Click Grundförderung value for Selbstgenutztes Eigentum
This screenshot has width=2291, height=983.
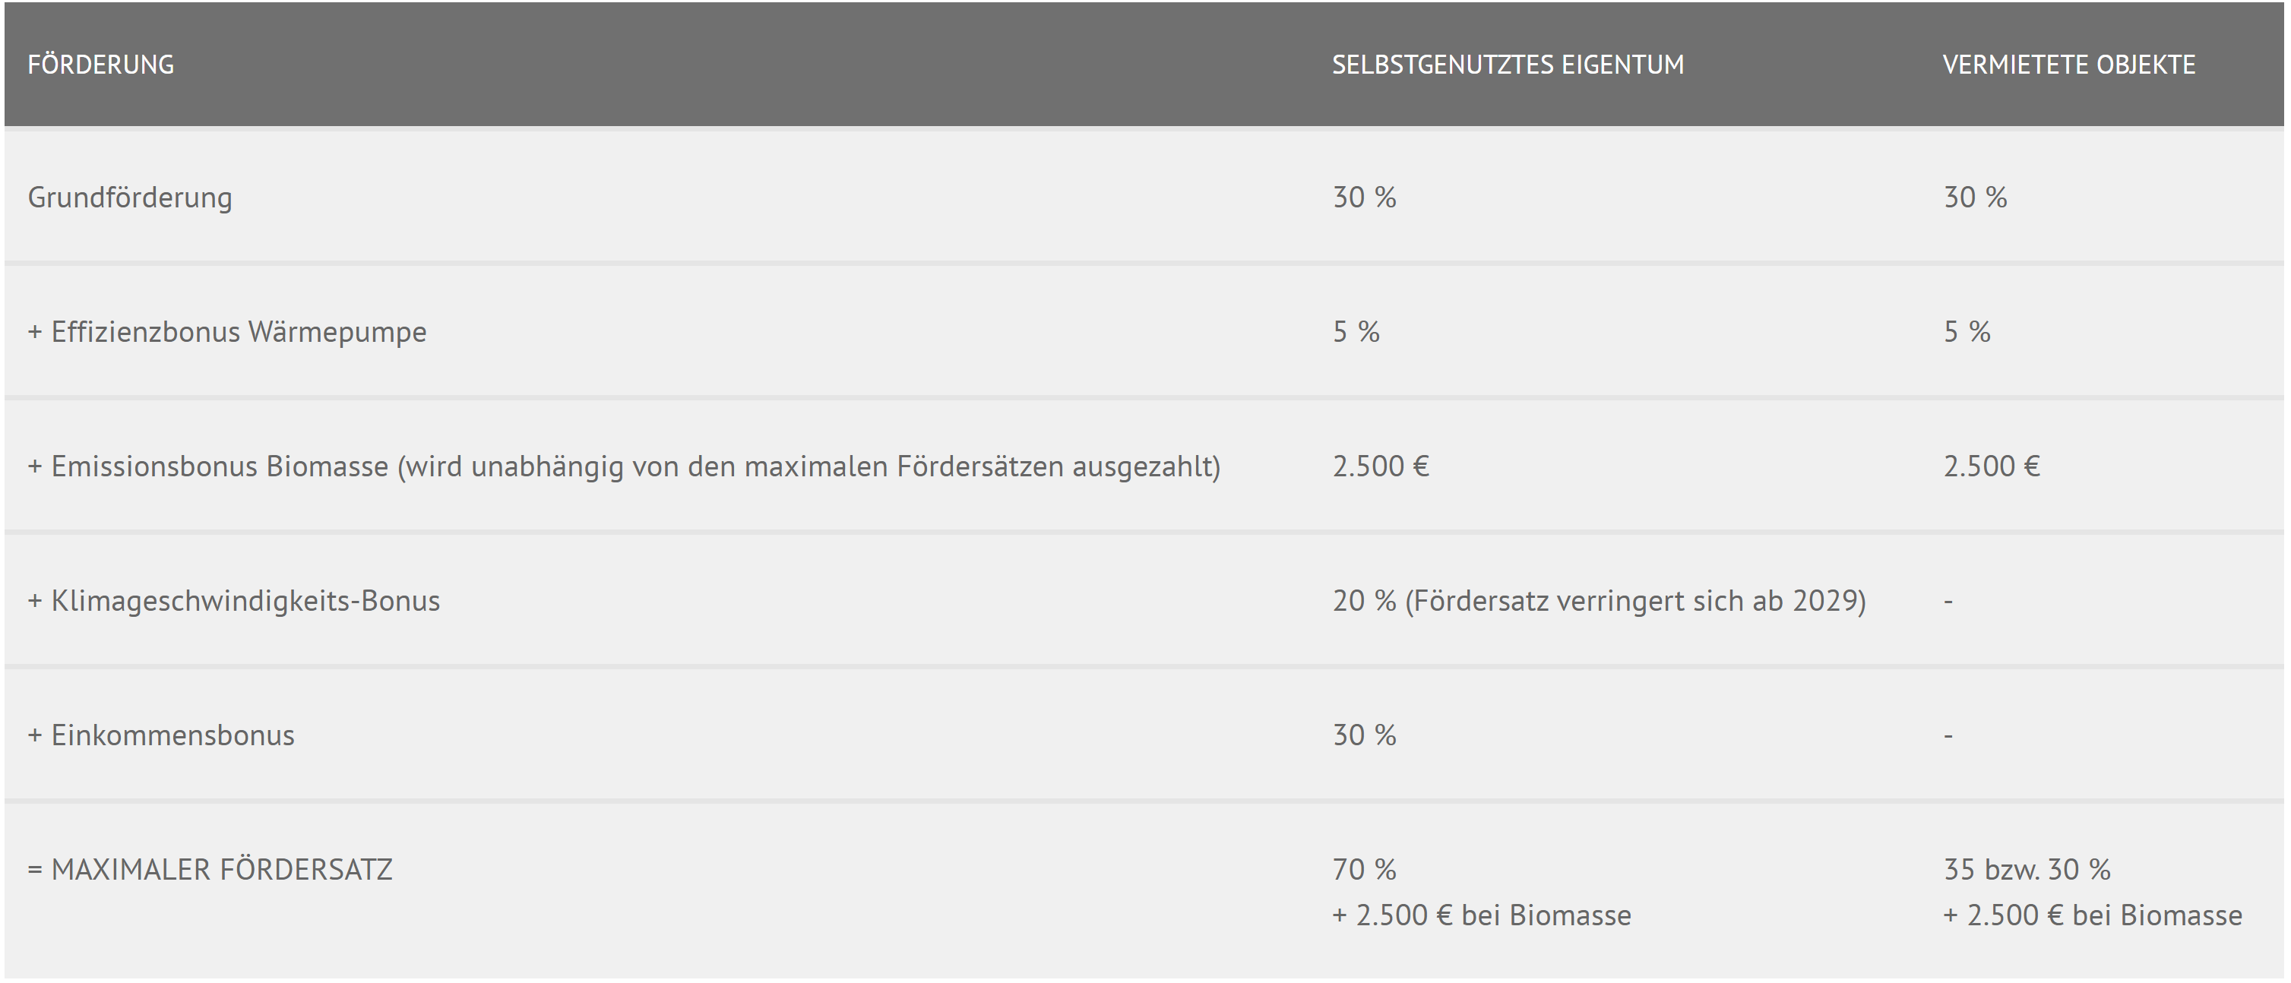coord(1364,198)
